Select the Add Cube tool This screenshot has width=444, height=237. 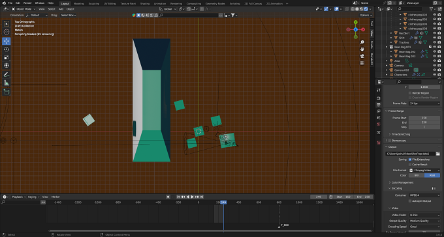coord(7,92)
